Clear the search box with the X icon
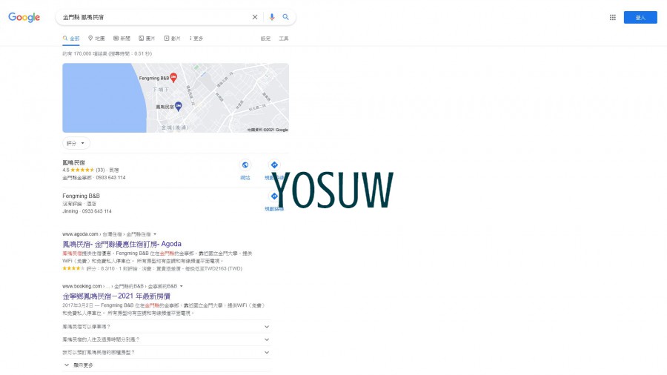The height and width of the screenshot is (375, 667). click(255, 17)
